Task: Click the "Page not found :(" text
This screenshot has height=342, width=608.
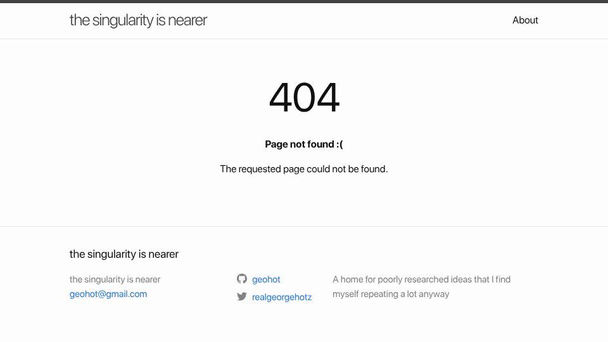Action: pyautogui.click(x=304, y=144)
